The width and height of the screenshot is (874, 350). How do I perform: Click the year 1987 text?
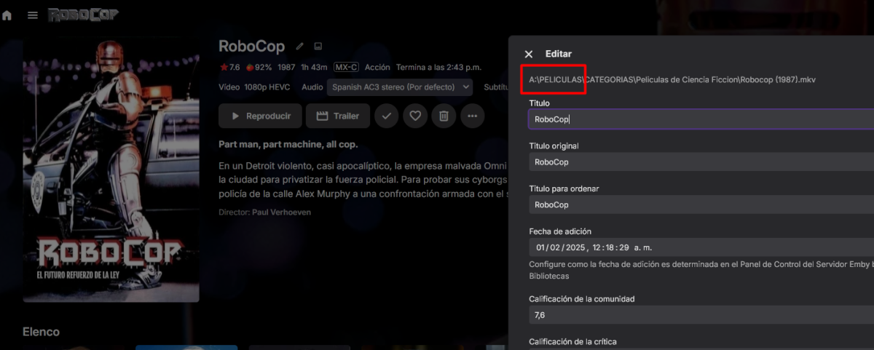(286, 67)
